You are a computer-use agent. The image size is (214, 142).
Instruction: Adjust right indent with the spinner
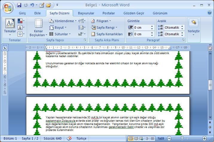click(152, 34)
